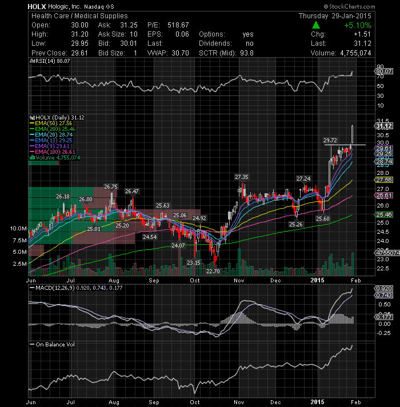Select the Chg value '+1.51'
This screenshot has width=400, height=407.
pos(362,34)
